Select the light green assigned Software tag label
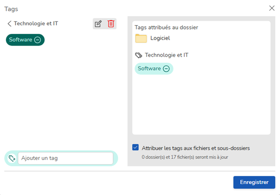Viewport: 280px width, 195px height. (149, 69)
